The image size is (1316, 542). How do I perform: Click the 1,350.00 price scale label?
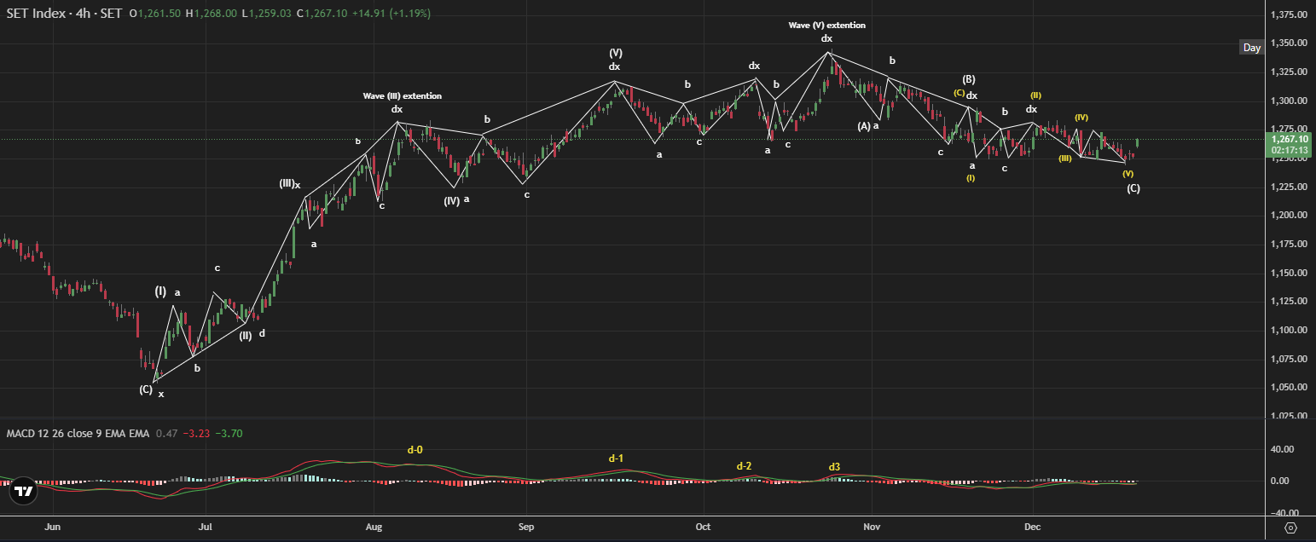(1289, 43)
